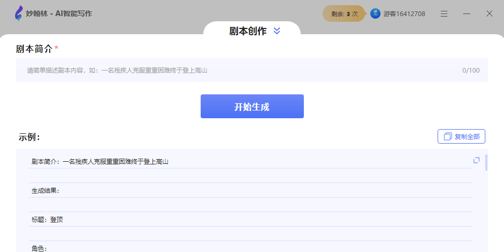Click the example panel vertical scrollbar
The image size is (504, 252).
pyautogui.click(x=486, y=163)
